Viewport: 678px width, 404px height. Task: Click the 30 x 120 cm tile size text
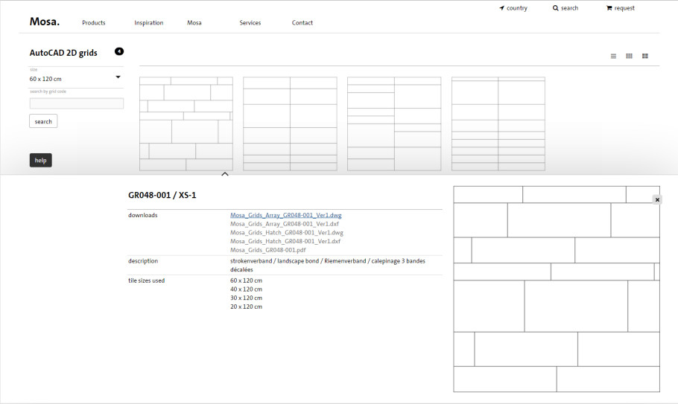(x=246, y=298)
